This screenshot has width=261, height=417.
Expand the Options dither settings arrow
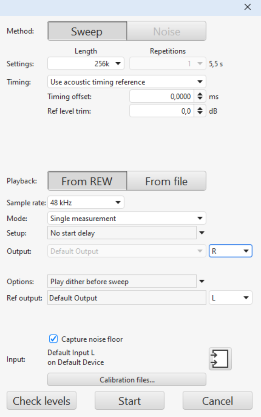click(202, 282)
